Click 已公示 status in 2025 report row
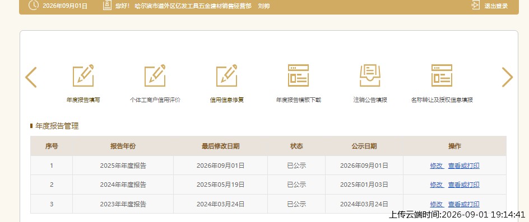529x222 pixels. pyautogui.click(x=296, y=166)
